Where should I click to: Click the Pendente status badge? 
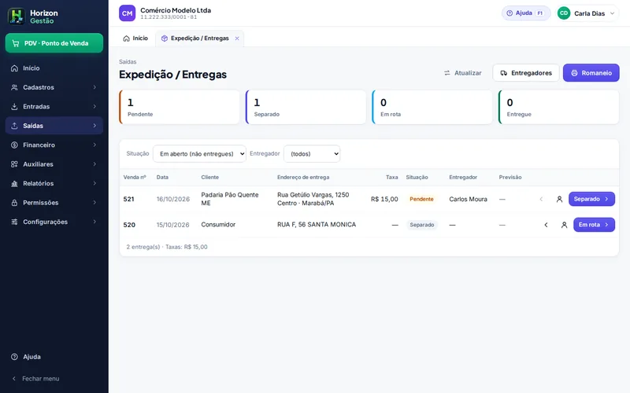(421, 200)
